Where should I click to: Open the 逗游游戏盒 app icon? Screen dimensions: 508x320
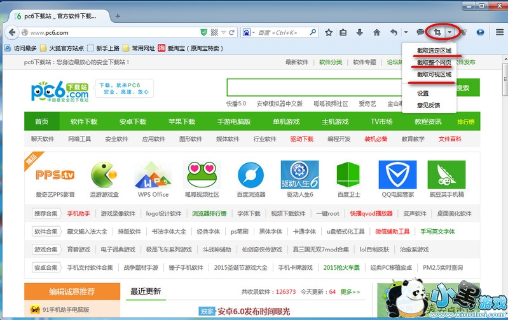(104, 175)
